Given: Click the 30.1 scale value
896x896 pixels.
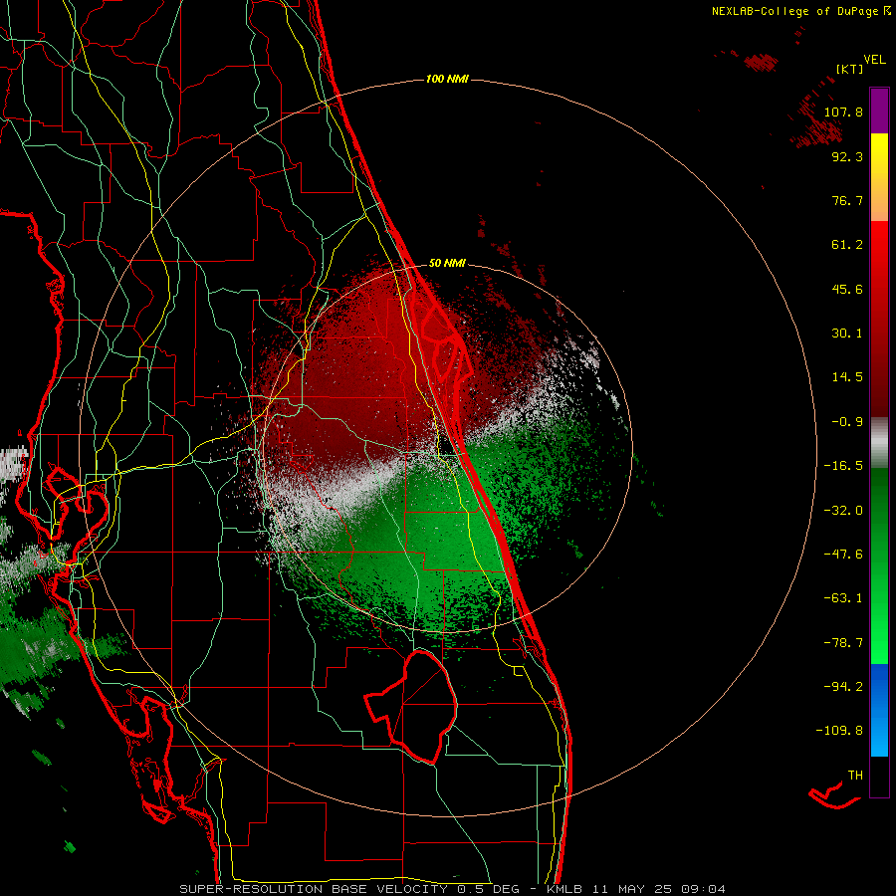Looking at the screenshot, I should click(847, 334).
